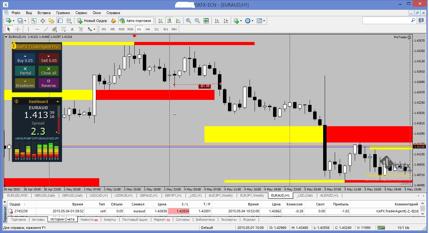Enable chart auto scroll
Image resolution: width=429 pixels, height=233 pixels.
pyautogui.click(x=217, y=21)
